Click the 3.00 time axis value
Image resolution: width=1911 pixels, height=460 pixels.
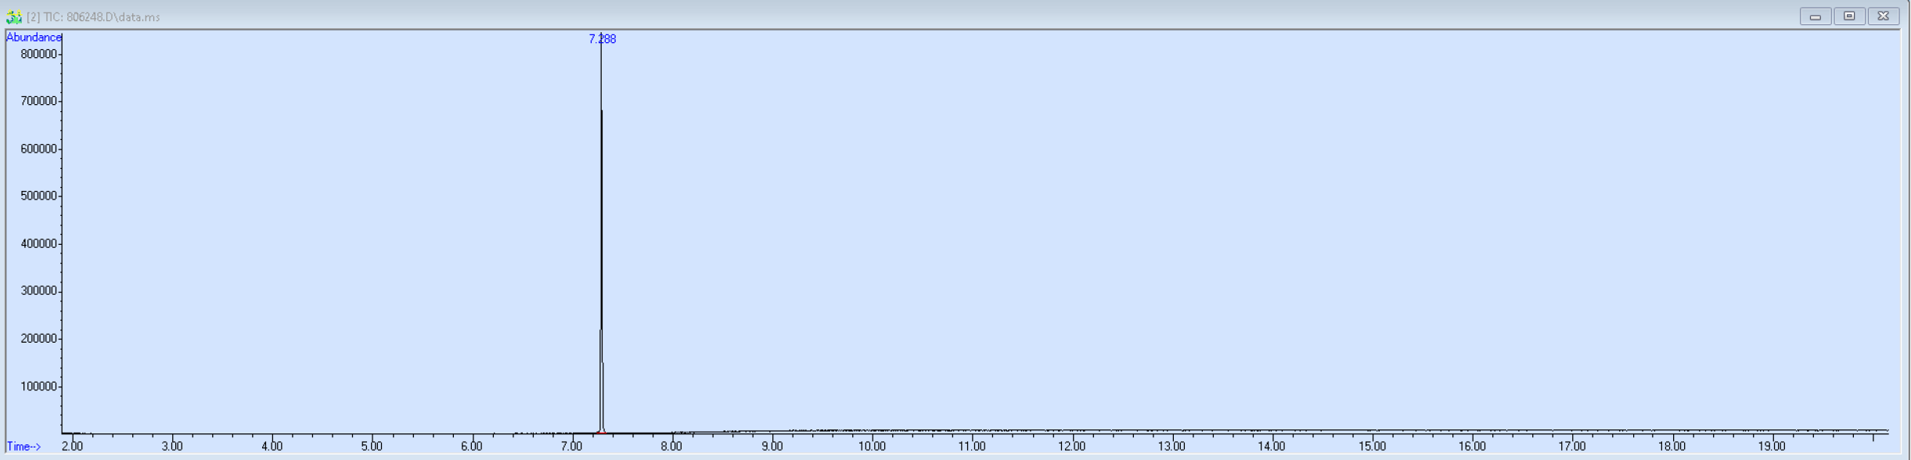click(x=172, y=446)
